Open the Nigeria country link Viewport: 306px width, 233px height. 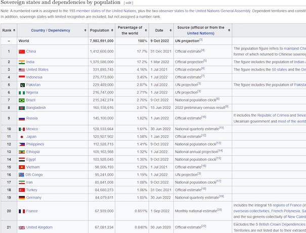32,92
